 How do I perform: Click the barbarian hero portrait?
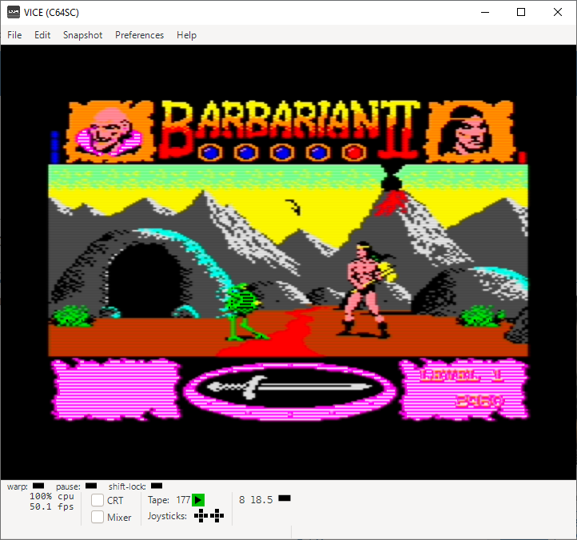click(x=470, y=131)
